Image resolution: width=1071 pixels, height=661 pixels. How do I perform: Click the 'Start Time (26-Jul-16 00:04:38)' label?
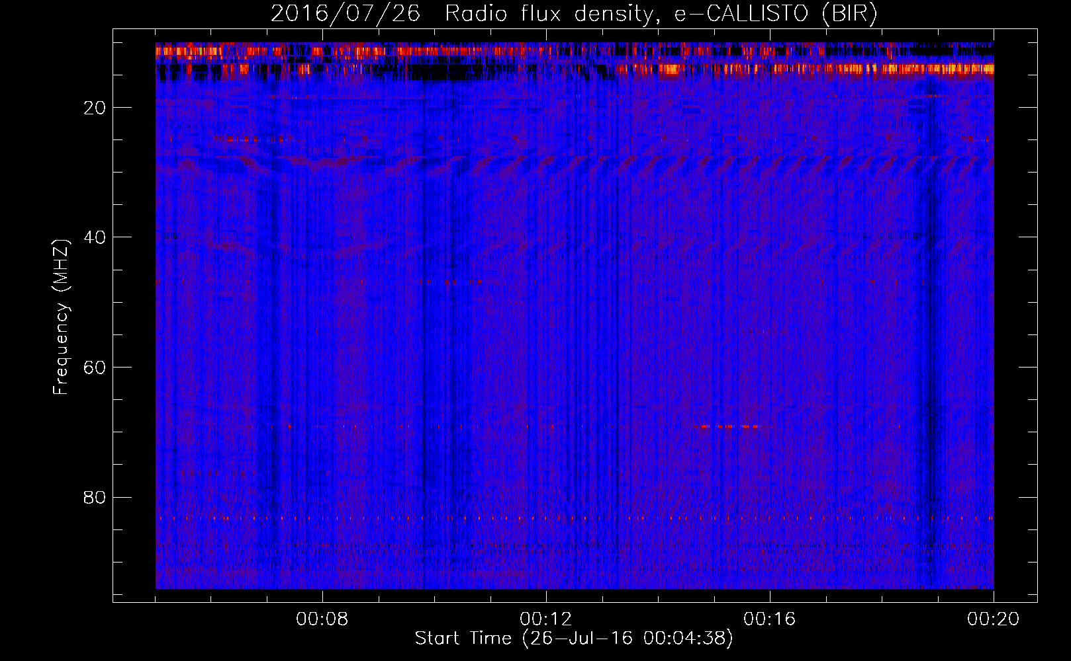[574, 639]
